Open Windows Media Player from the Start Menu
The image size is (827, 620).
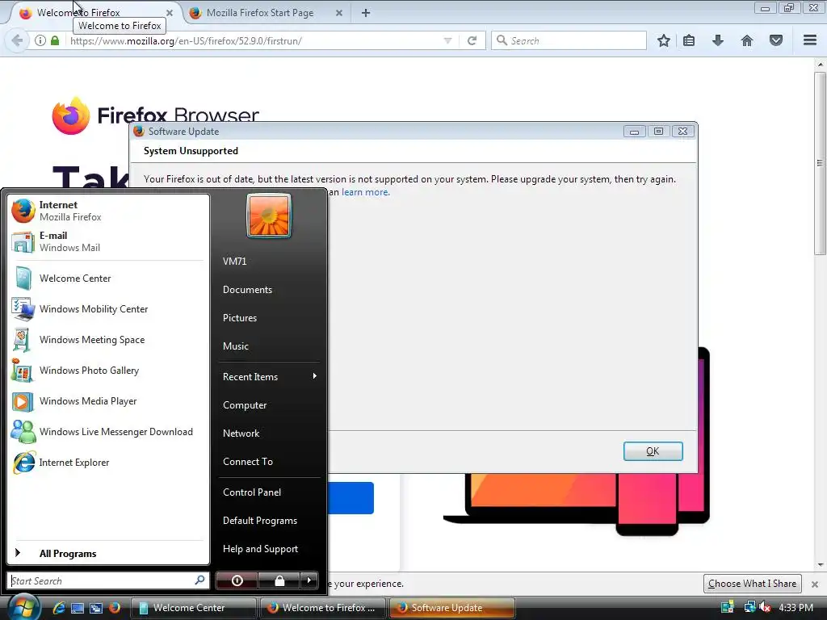click(x=107, y=401)
